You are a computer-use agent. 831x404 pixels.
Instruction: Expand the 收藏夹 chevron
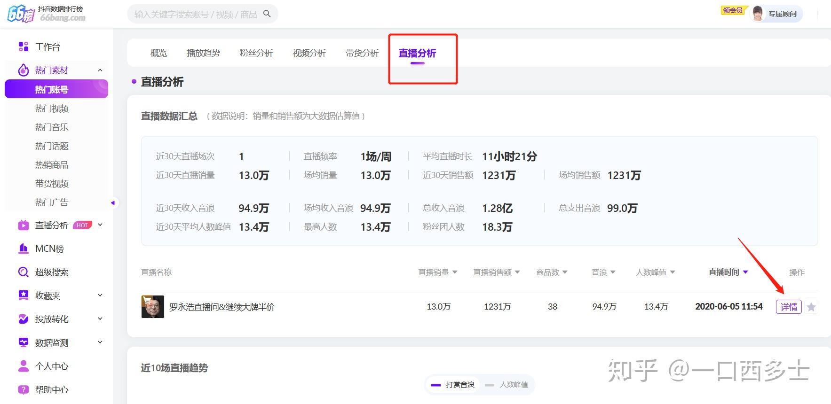100,295
